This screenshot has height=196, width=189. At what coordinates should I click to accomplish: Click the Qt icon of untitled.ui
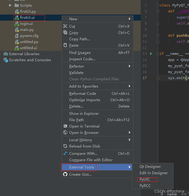click(17, 48)
